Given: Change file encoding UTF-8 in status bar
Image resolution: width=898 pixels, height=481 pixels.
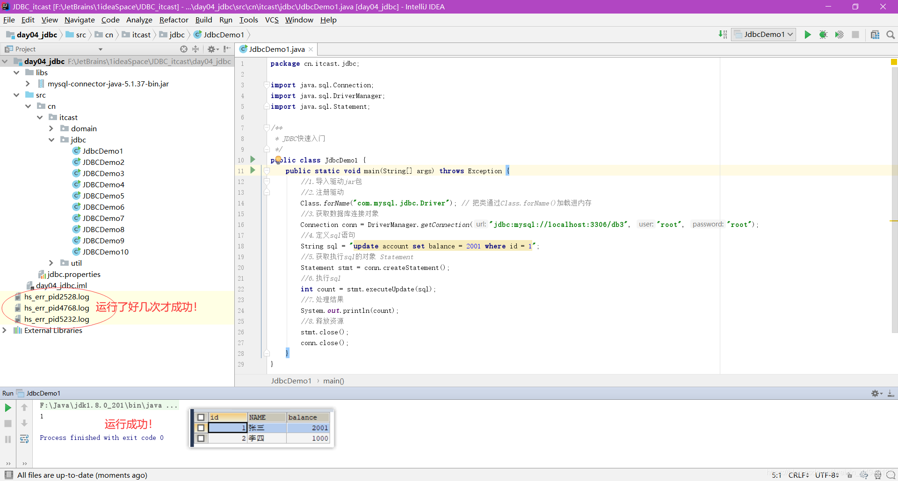Looking at the screenshot, I should 827,475.
